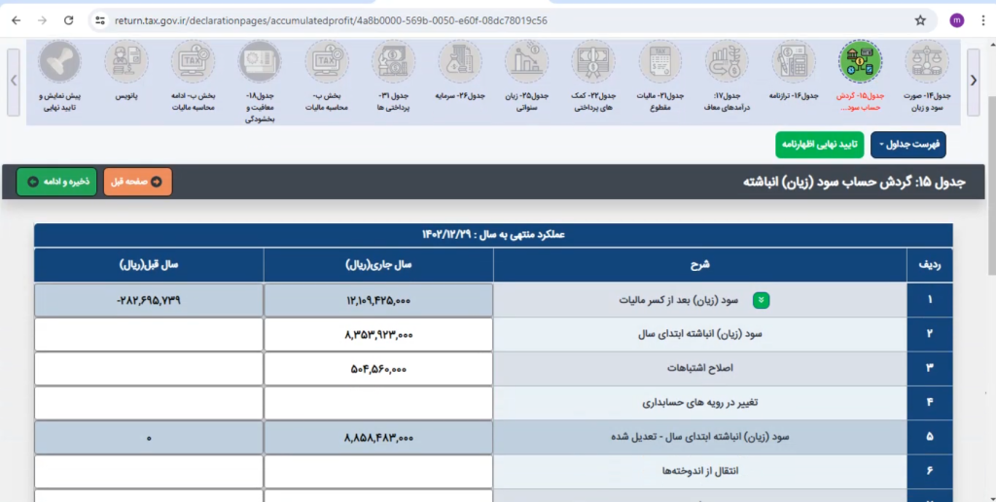Open the Table 25 prior years loss icon
Image resolution: width=996 pixels, height=502 pixels.
point(526,62)
